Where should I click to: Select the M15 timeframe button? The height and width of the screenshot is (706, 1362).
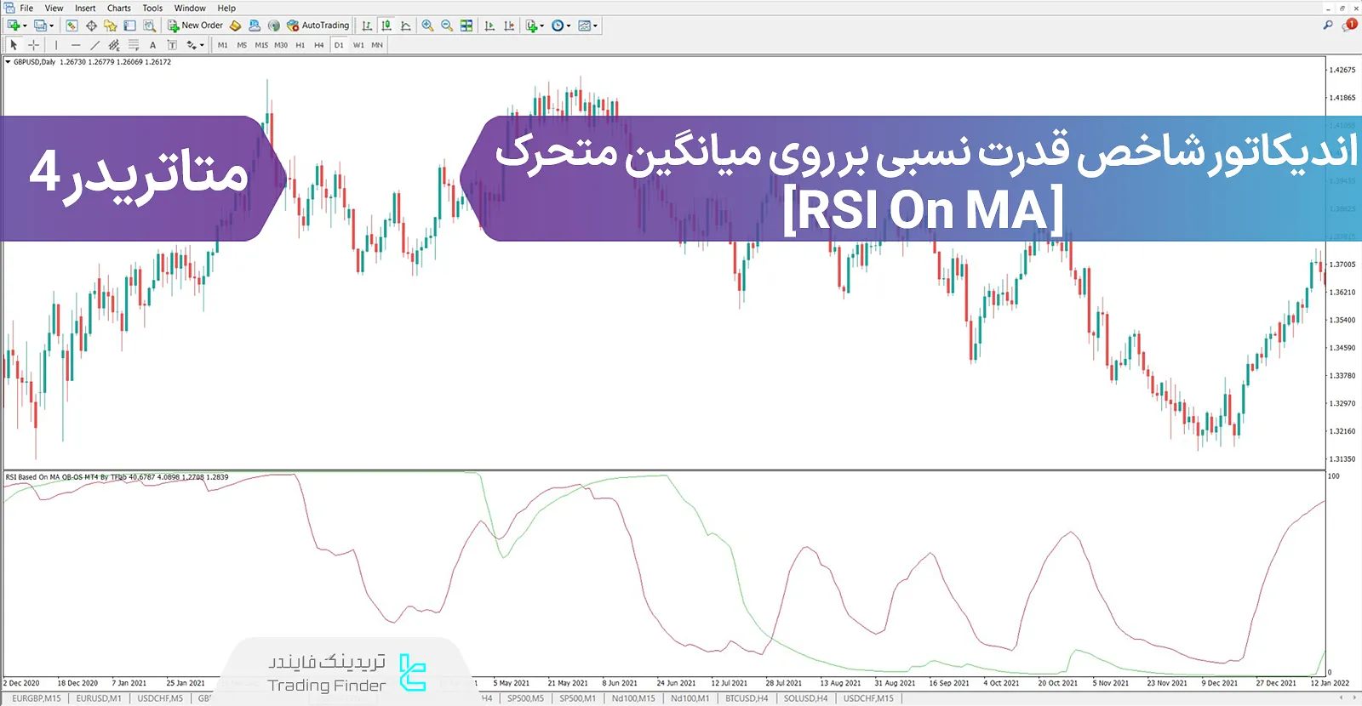point(261,45)
